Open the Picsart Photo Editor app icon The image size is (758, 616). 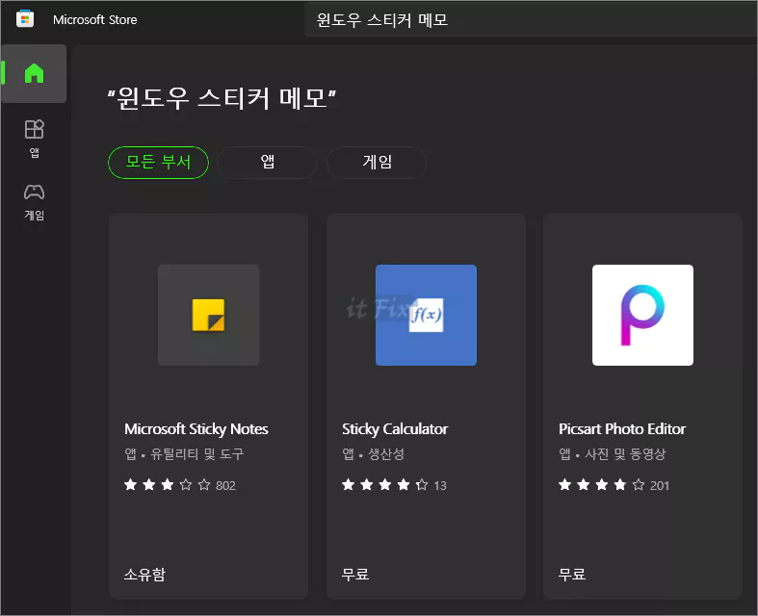click(x=642, y=315)
